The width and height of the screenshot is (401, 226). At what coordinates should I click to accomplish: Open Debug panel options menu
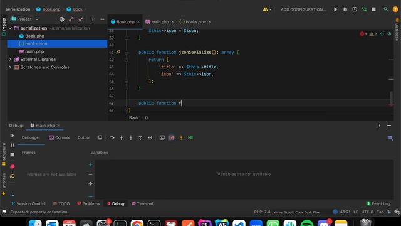(x=380, y=126)
